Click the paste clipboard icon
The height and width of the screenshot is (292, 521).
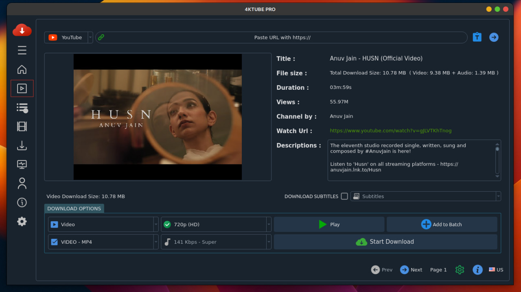(477, 37)
